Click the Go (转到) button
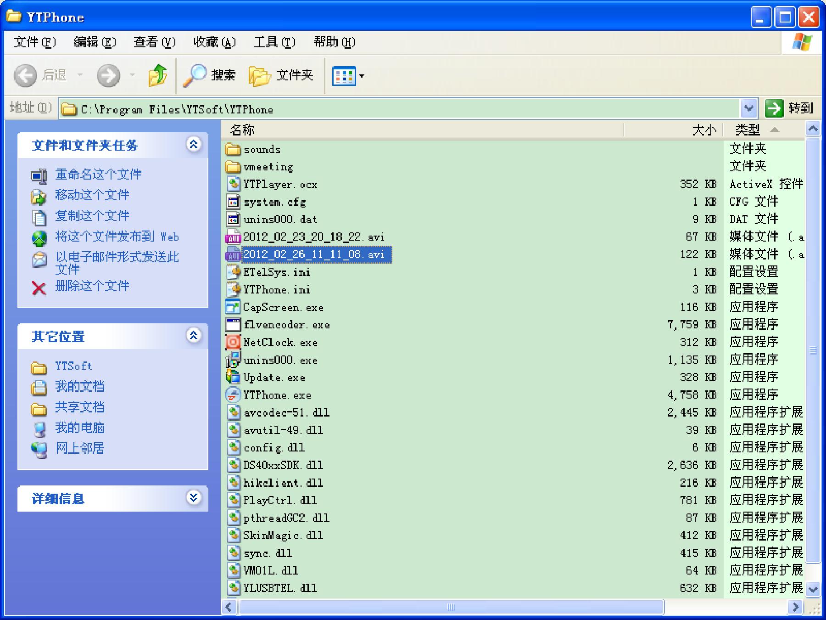 (789, 108)
